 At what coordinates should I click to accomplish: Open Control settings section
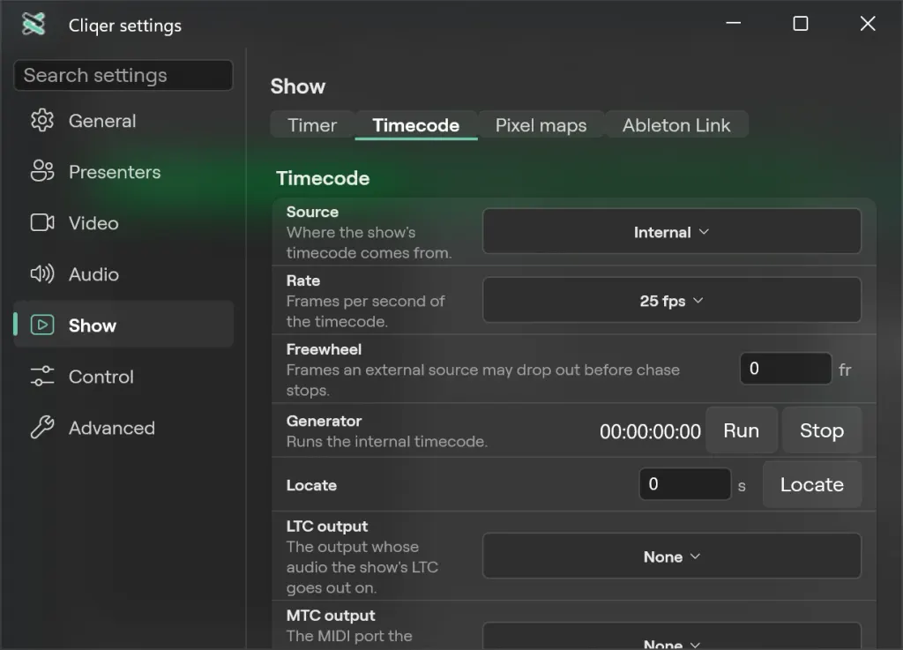pos(123,377)
